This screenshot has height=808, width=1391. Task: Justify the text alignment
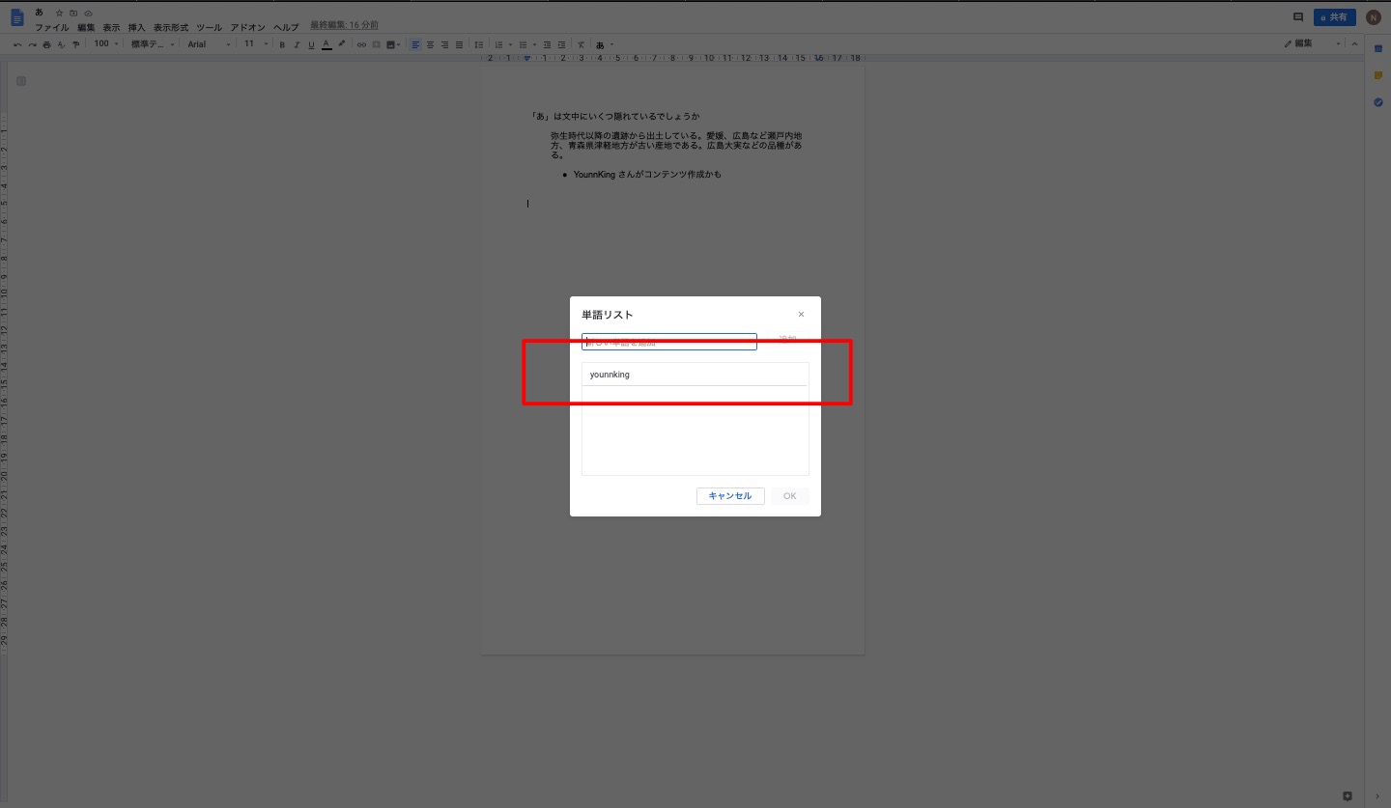[x=459, y=44]
